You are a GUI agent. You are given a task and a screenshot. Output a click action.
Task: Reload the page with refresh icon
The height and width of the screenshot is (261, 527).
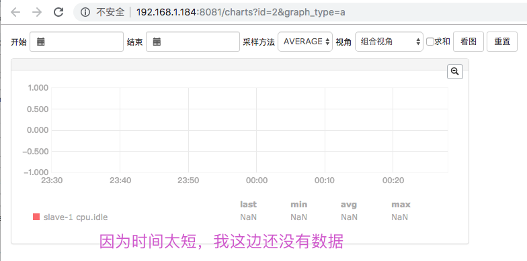click(x=58, y=12)
